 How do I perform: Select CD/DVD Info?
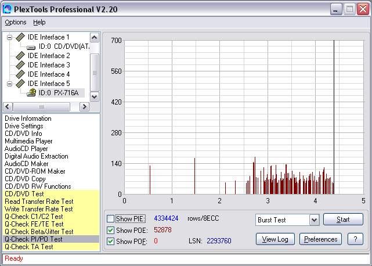point(23,134)
